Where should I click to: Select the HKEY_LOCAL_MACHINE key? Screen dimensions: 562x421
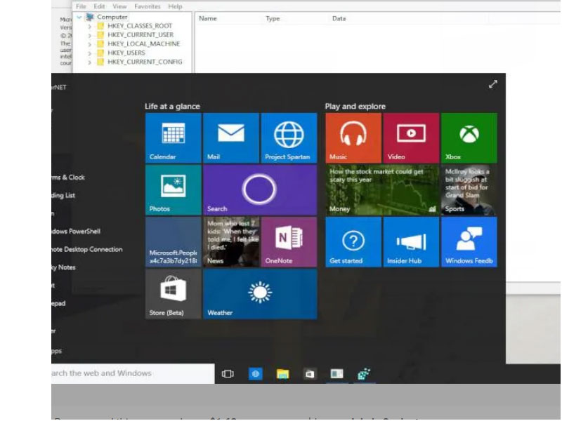[144, 44]
